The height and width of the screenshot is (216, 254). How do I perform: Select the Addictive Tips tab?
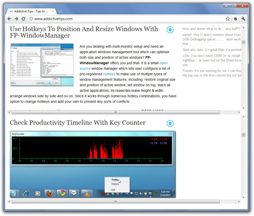(31, 11)
